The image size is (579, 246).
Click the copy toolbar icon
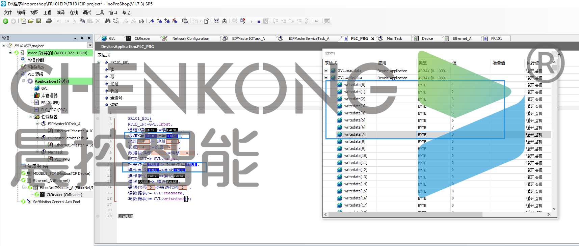(82, 21)
